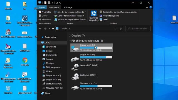This screenshot has width=178, height=100.
Task: Select the XAMPP.txt desktop file
Action: [x=25, y=48]
